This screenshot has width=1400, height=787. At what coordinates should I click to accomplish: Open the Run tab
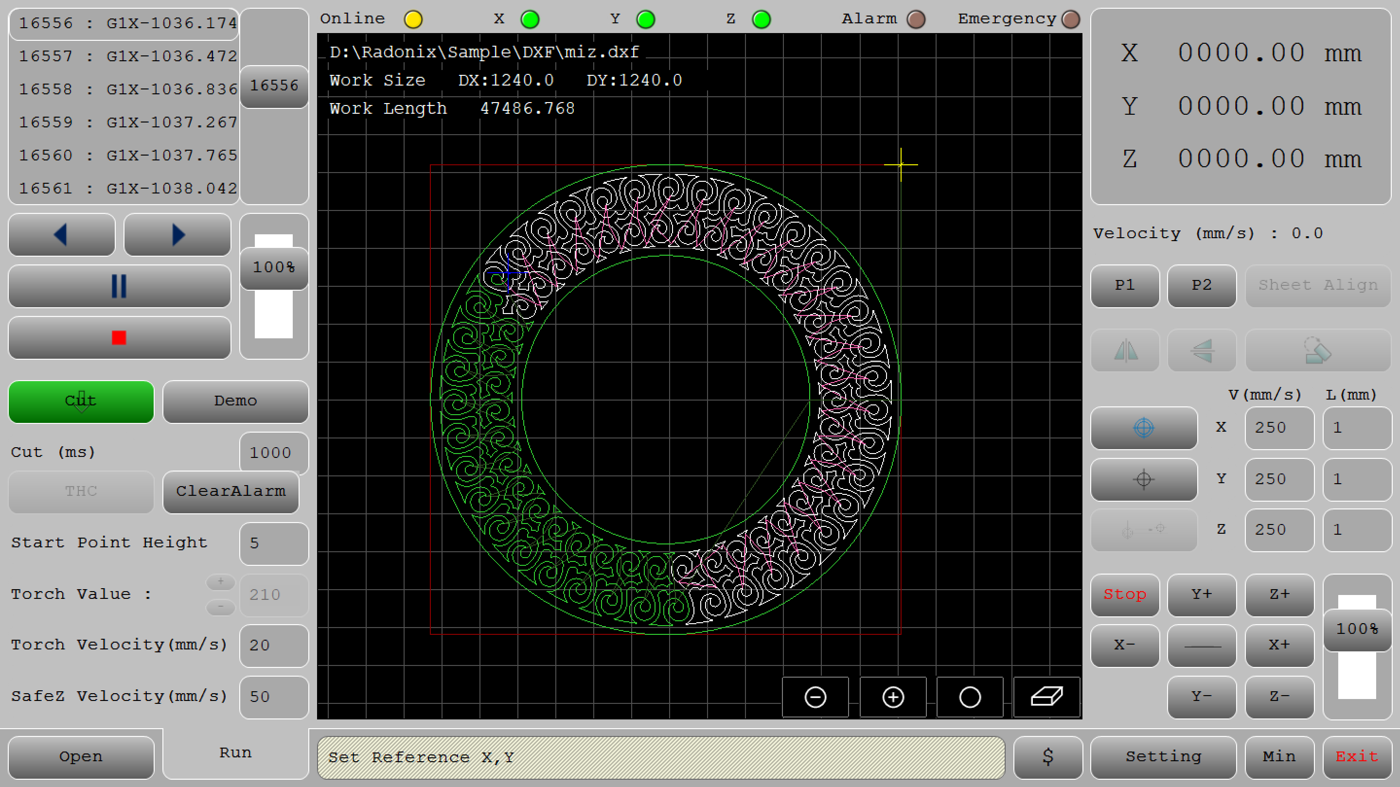point(235,753)
